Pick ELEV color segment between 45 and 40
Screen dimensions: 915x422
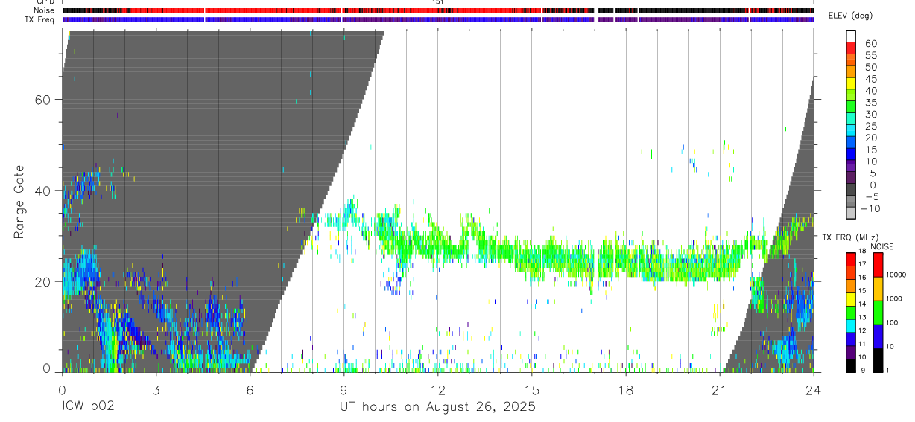[x=850, y=83]
